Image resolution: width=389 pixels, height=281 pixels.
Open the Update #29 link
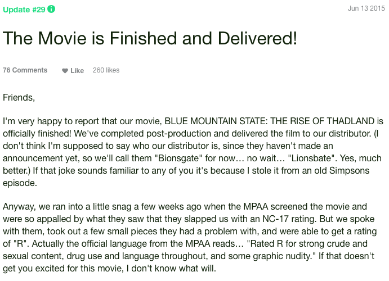pos(24,10)
